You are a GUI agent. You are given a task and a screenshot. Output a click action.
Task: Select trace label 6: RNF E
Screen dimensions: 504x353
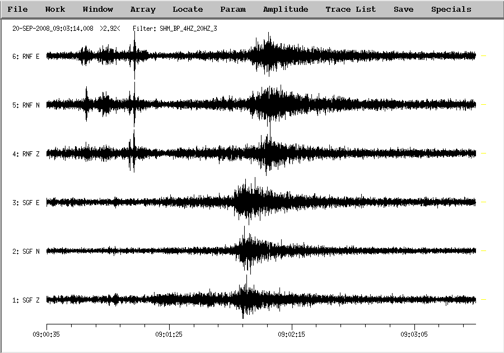pyautogui.click(x=26, y=56)
